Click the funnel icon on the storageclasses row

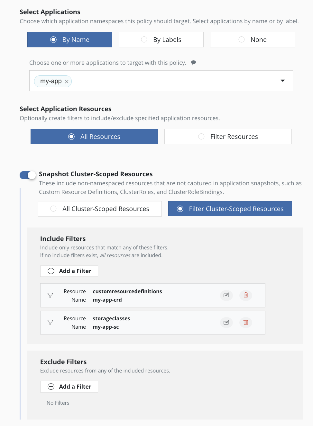pos(50,322)
